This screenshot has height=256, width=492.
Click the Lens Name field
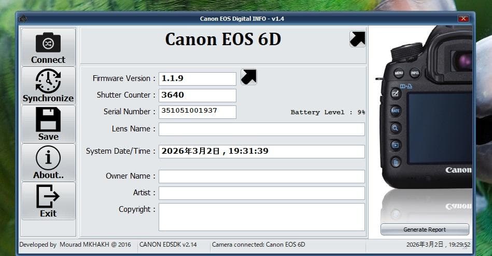262,129
